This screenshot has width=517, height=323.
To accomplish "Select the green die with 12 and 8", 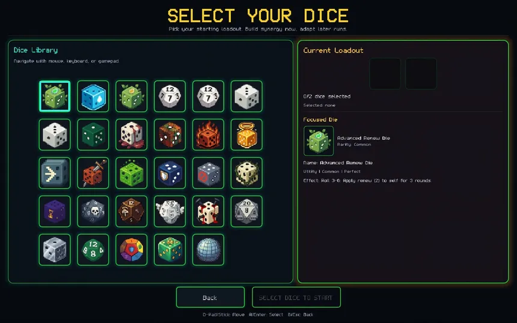I will tap(93, 250).
